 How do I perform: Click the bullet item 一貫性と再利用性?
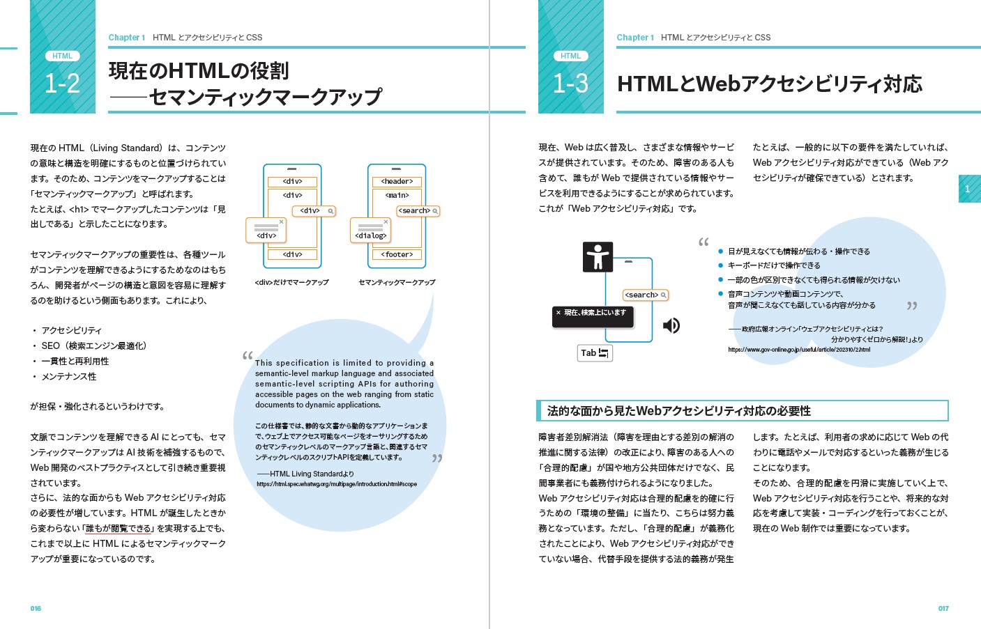[75, 362]
